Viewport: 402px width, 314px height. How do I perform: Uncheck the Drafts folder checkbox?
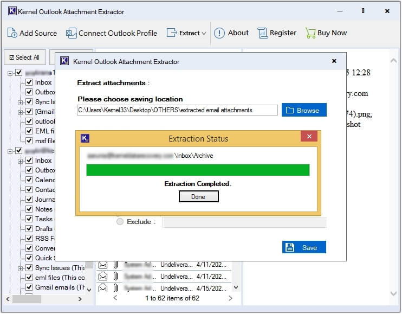click(x=29, y=228)
